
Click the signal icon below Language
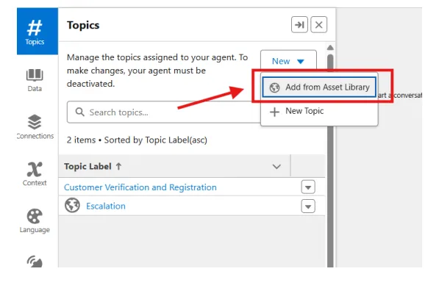pos(35,262)
